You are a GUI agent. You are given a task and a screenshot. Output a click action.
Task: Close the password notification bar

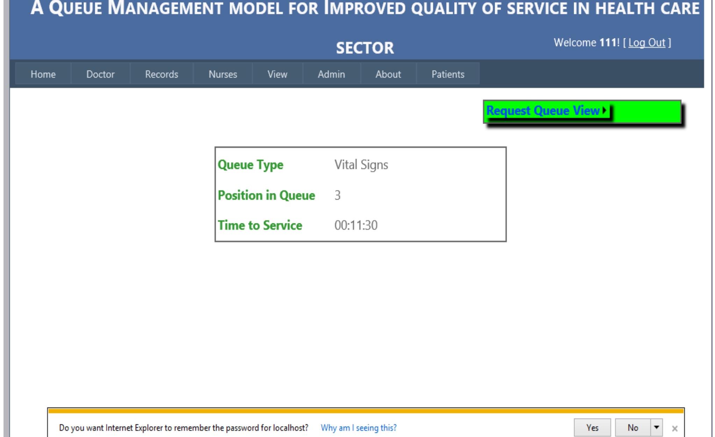pyautogui.click(x=675, y=428)
